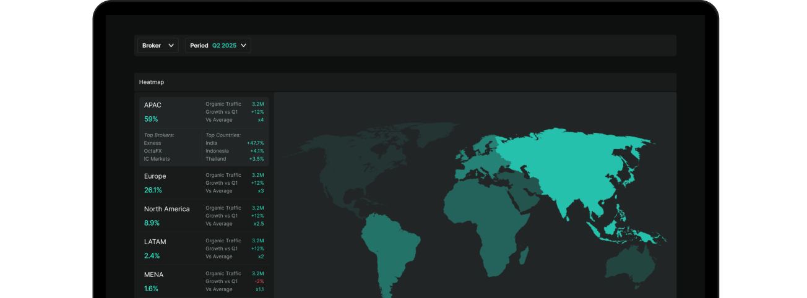
Task: Open OctaFX in Top Brokers list
Action: coord(153,151)
